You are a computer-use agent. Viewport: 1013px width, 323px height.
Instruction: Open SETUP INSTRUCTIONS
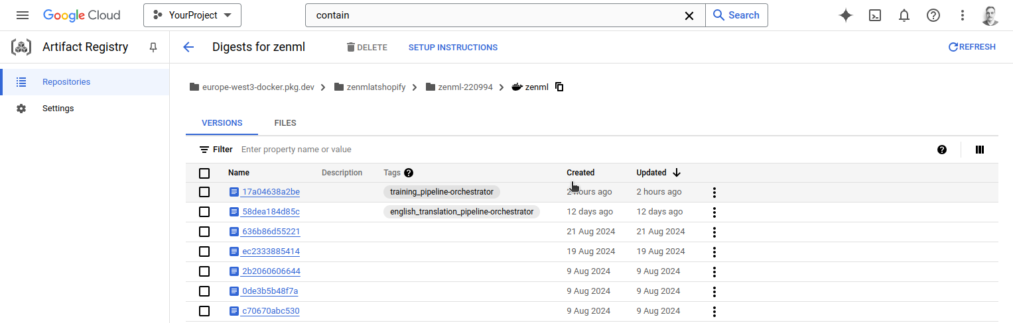click(453, 48)
